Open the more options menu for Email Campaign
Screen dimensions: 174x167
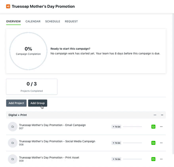[161, 127]
